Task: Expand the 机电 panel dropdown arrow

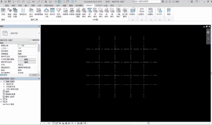Action: pos(133,20)
